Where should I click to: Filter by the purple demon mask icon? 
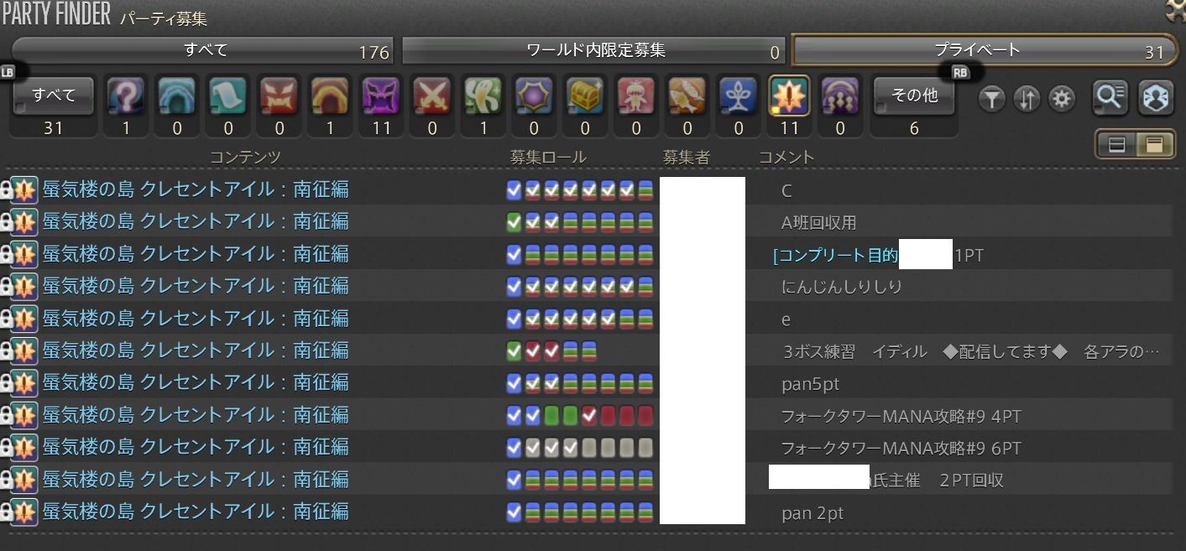[x=381, y=96]
